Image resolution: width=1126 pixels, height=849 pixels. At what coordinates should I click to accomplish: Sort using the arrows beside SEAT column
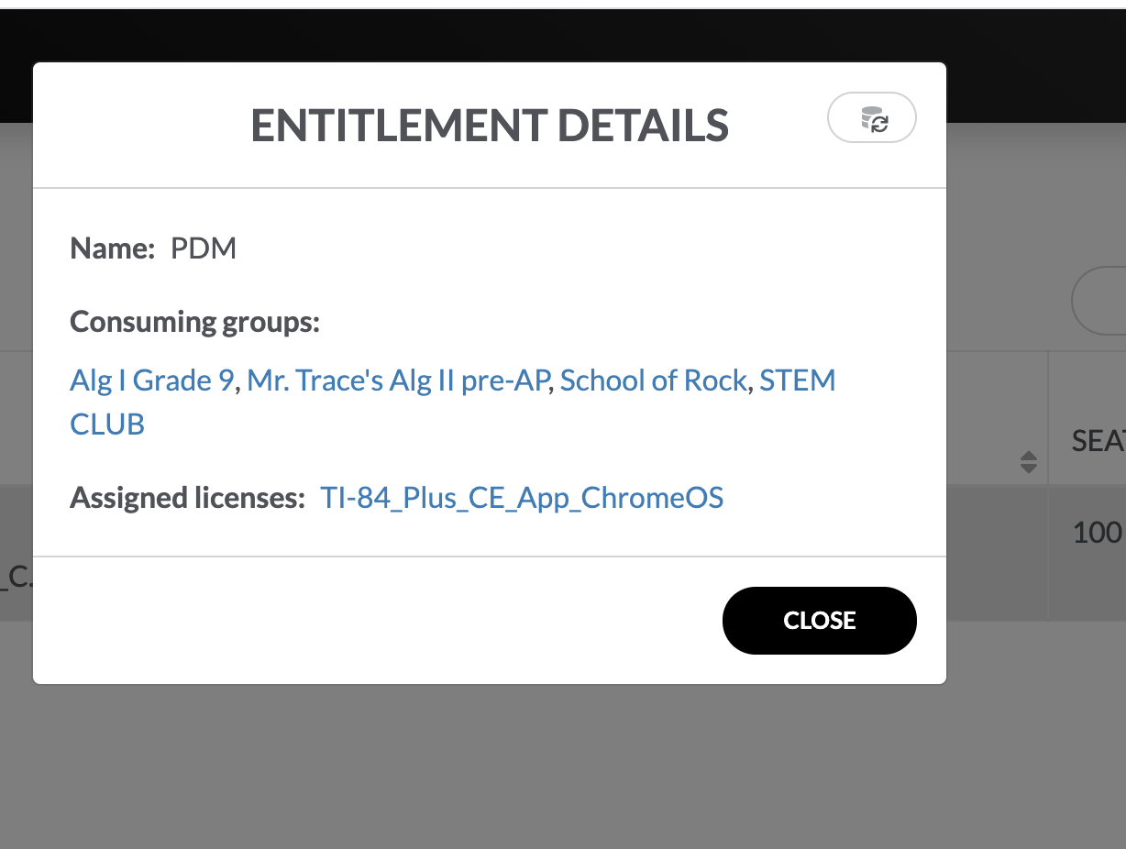(x=1029, y=462)
